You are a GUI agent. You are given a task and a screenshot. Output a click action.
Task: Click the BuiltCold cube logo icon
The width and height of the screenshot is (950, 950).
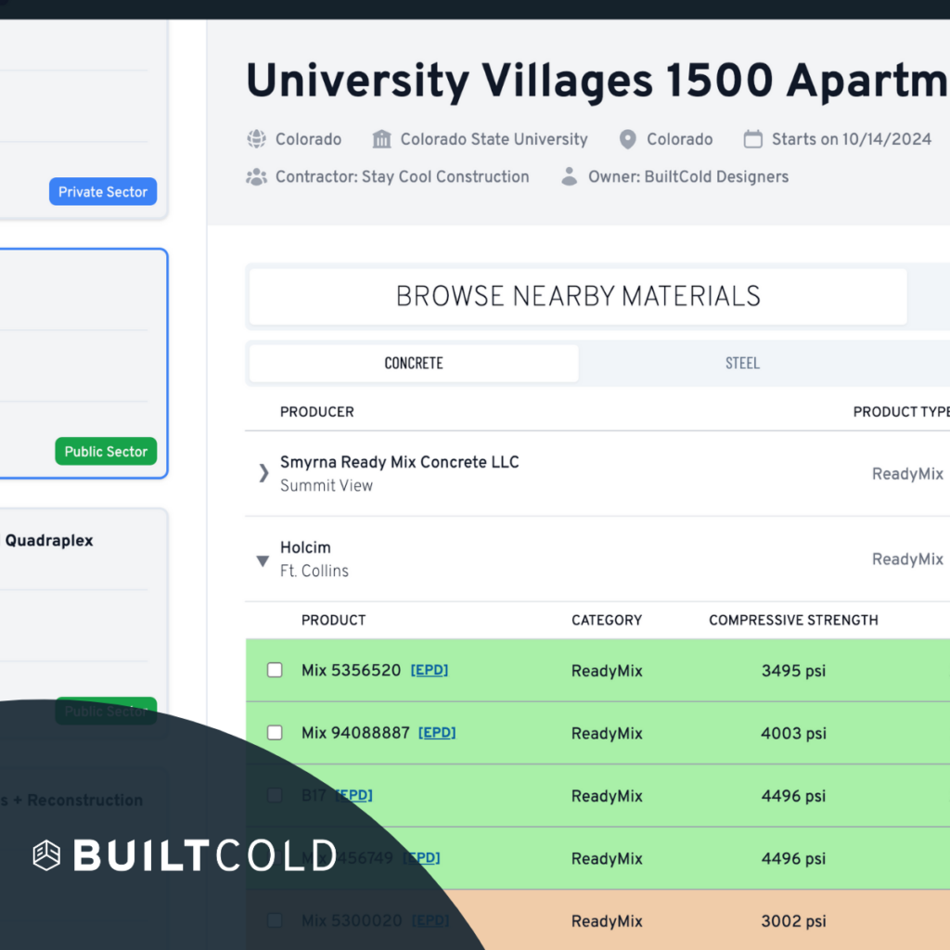tap(46, 855)
